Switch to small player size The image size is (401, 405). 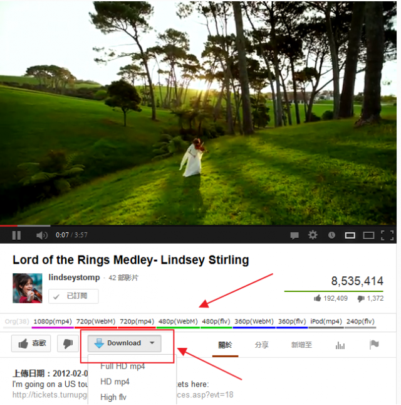point(350,235)
